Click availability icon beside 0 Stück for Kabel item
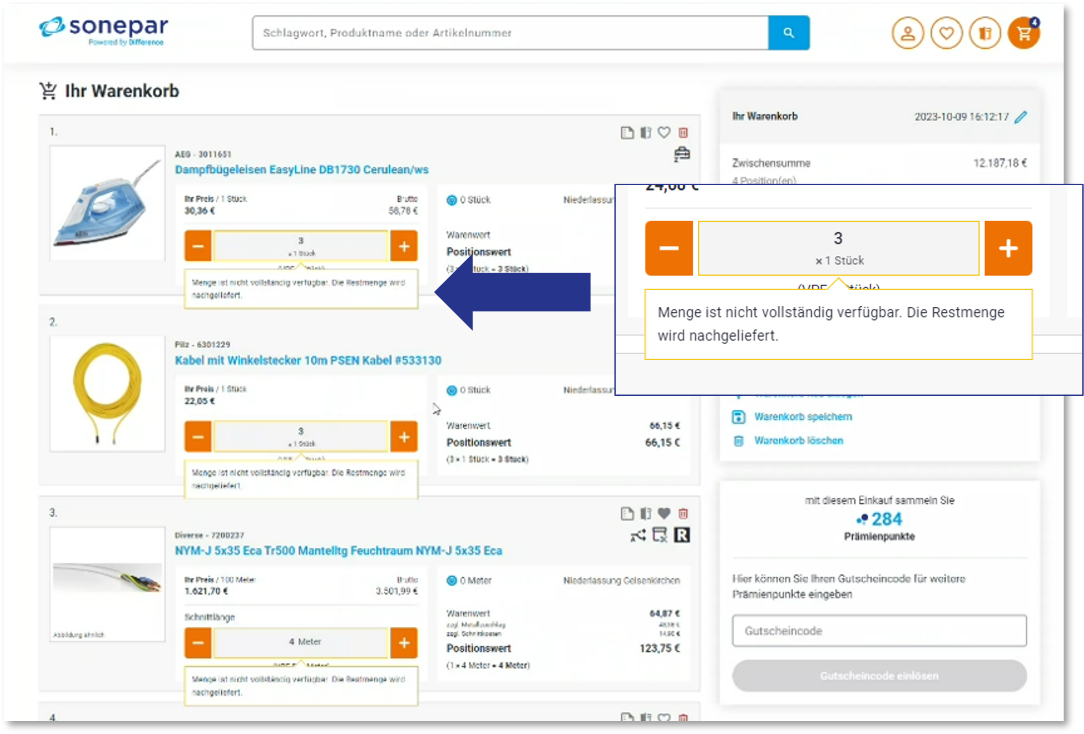 (451, 391)
